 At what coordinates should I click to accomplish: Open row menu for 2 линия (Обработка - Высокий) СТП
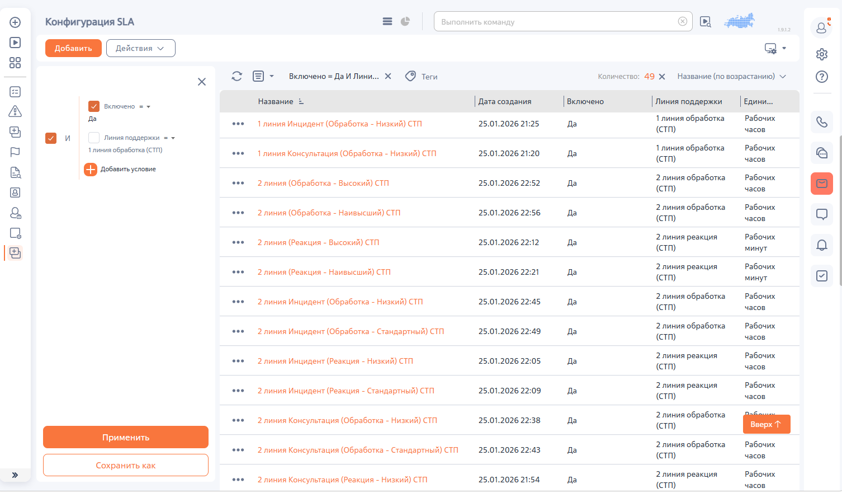[x=238, y=183]
